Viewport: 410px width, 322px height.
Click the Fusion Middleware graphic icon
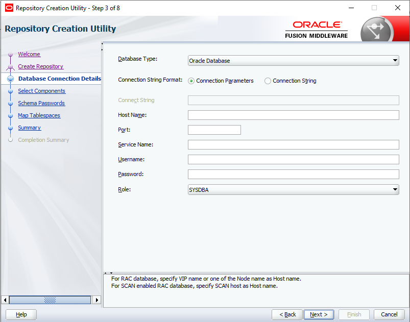(x=376, y=29)
